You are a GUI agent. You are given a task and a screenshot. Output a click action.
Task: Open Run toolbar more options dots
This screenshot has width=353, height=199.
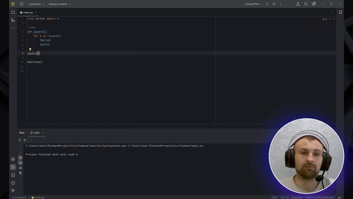(31, 140)
